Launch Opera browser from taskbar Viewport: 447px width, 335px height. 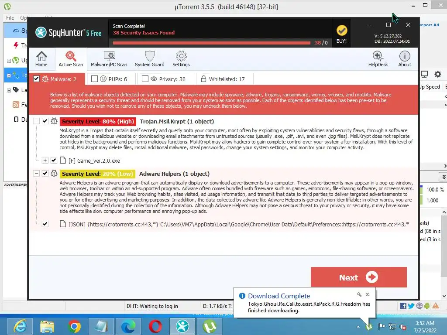[x=155, y=326]
